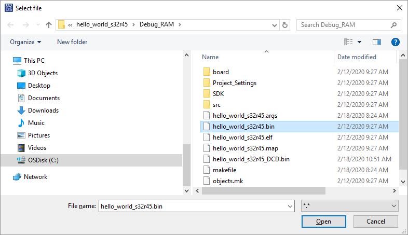This screenshot has height=235, width=408.
Task: Open 3D Objects in navigation pane
Action: (x=43, y=73)
